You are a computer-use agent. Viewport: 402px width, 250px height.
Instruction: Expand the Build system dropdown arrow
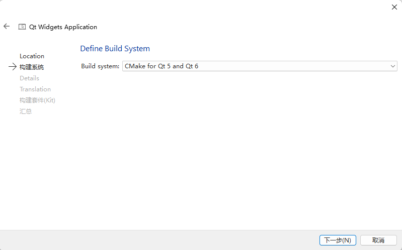[x=392, y=66]
